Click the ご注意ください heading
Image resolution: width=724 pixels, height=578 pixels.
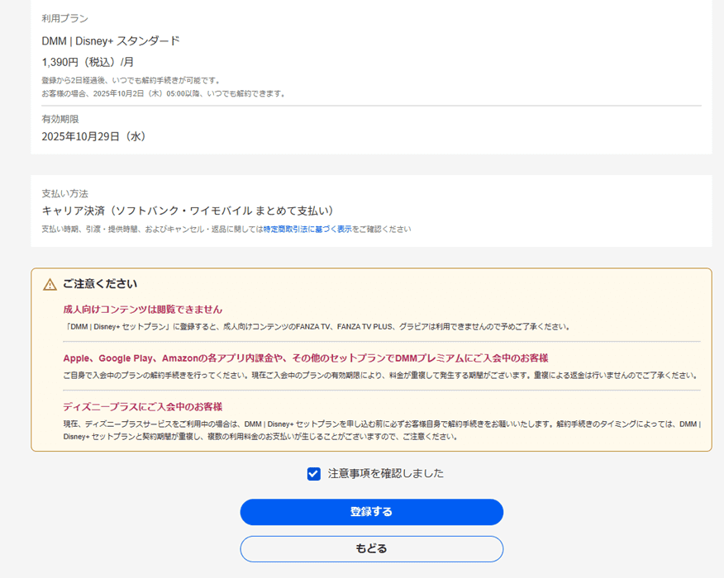tap(100, 284)
